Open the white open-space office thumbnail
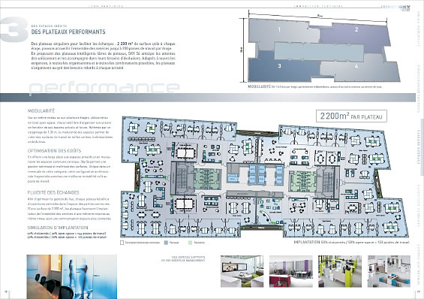 point(389,271)
